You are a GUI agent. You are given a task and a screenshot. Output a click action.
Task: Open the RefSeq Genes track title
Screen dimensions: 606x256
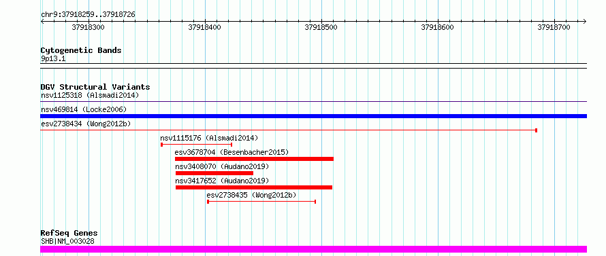(x=69, y=234)
